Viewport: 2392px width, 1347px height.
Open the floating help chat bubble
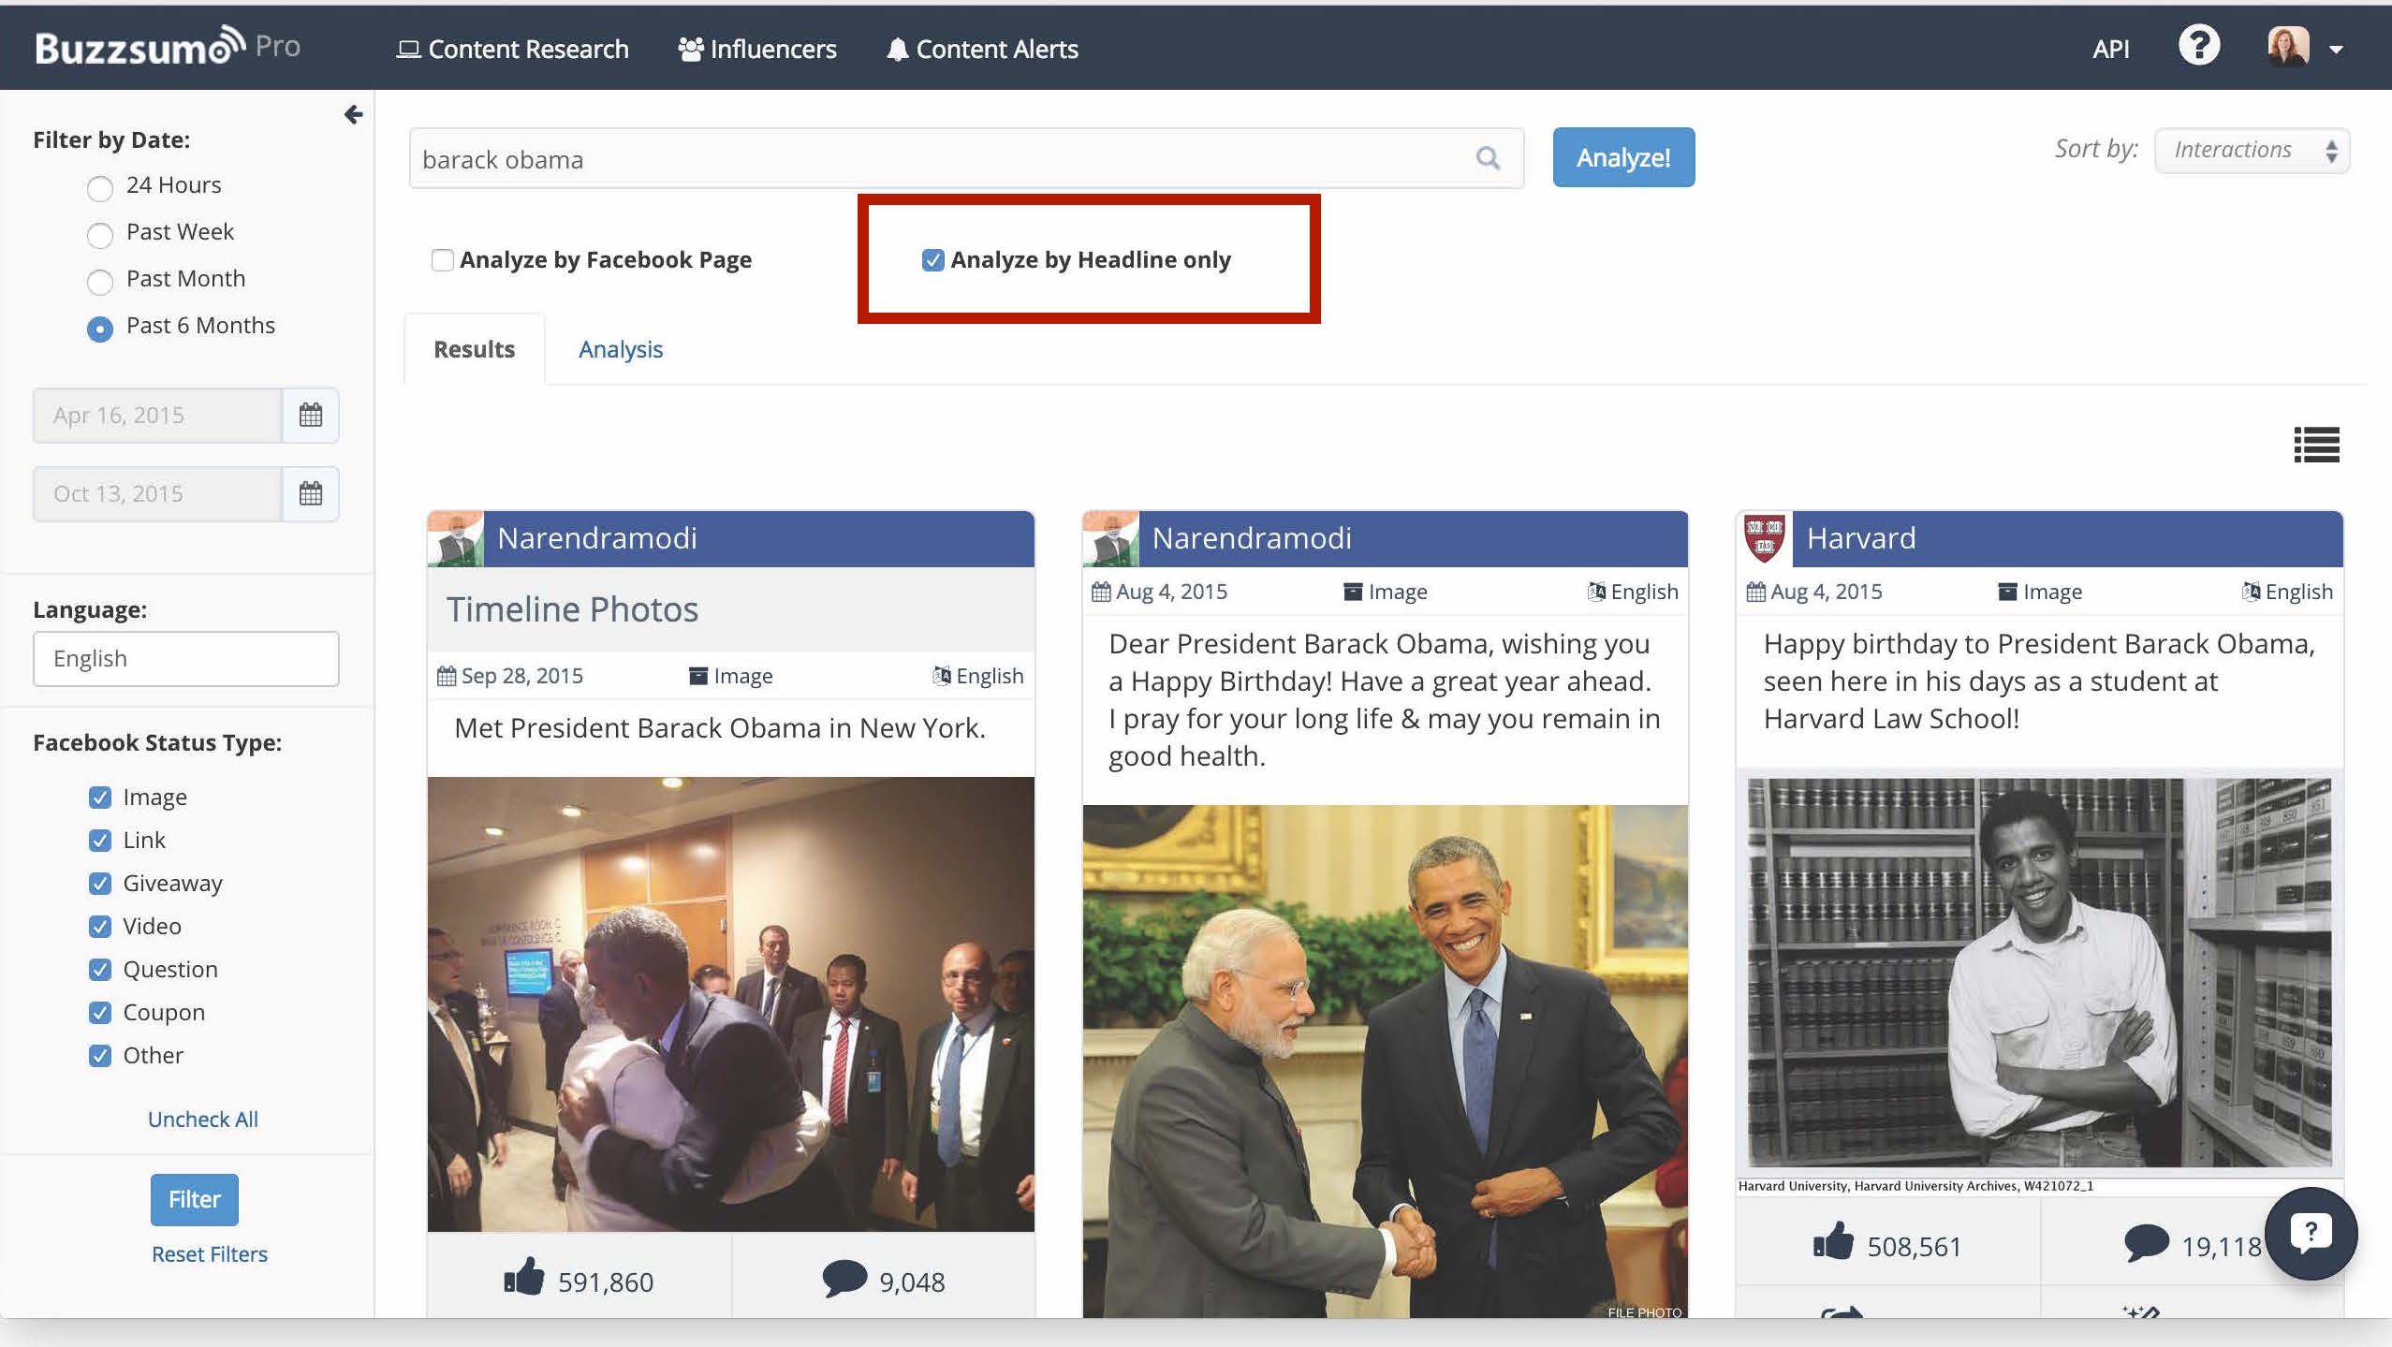click(x=2310, y=1233)
